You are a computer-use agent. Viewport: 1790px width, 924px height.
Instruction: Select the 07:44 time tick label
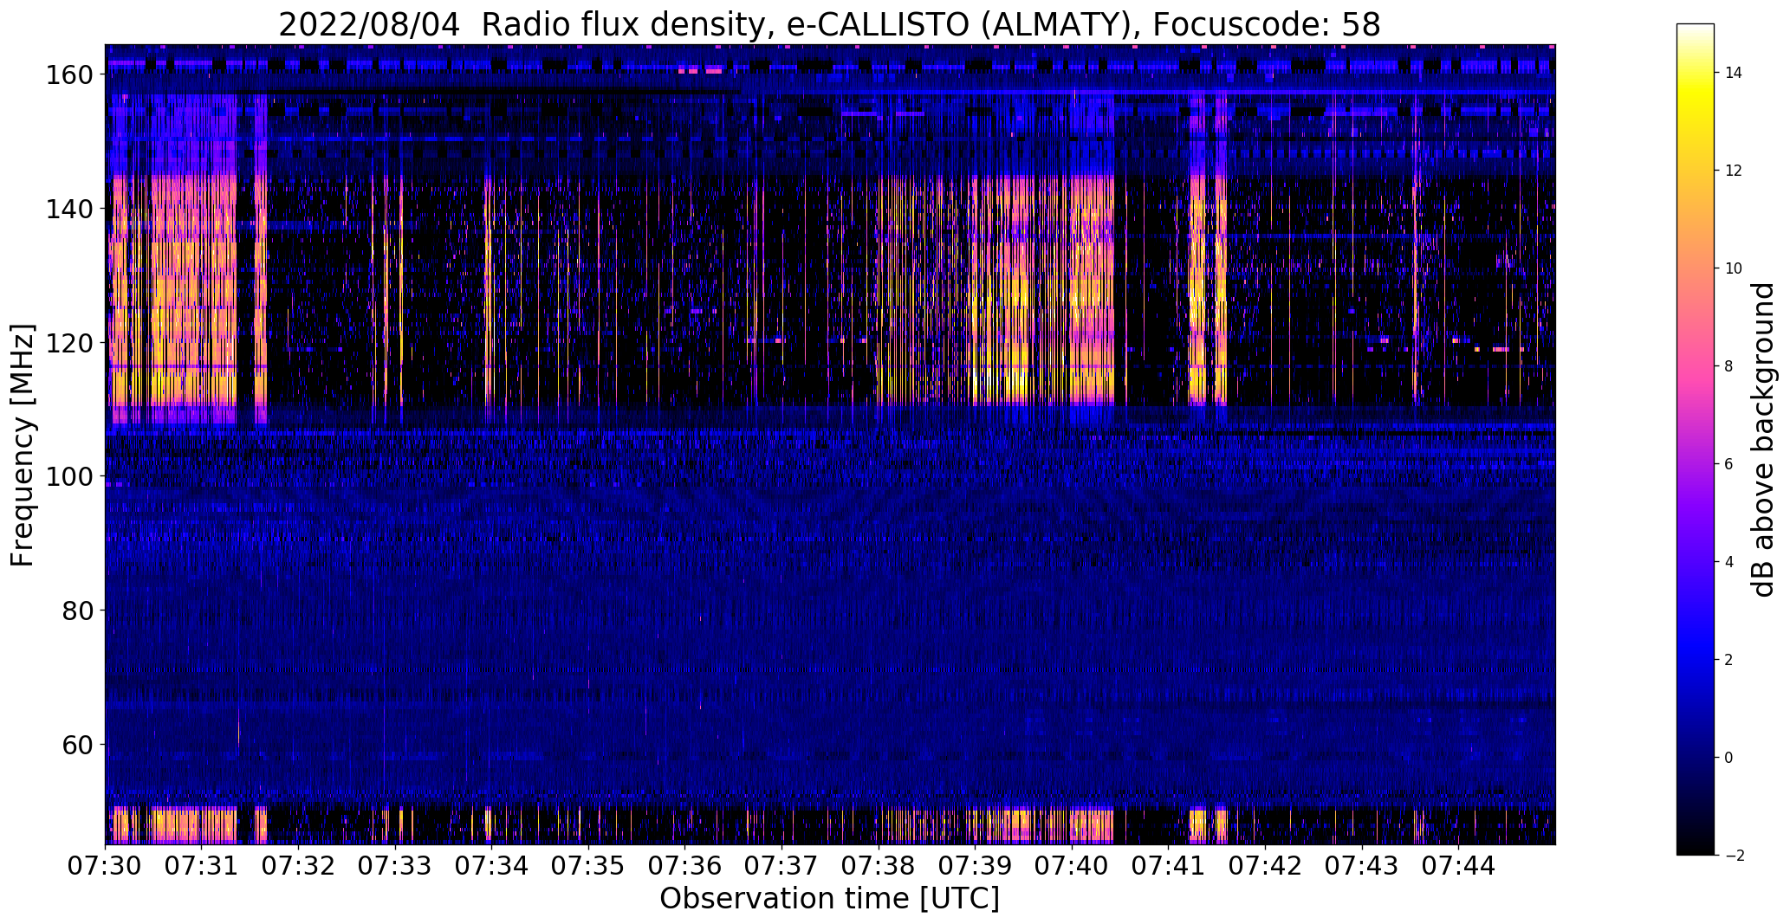[1459, 866]
